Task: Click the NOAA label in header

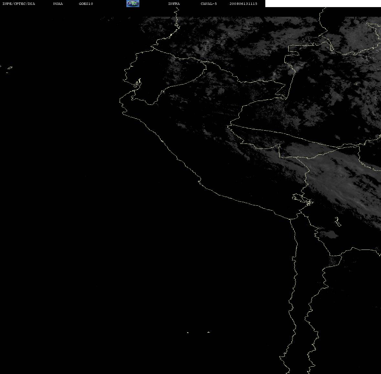Action: 58,4
